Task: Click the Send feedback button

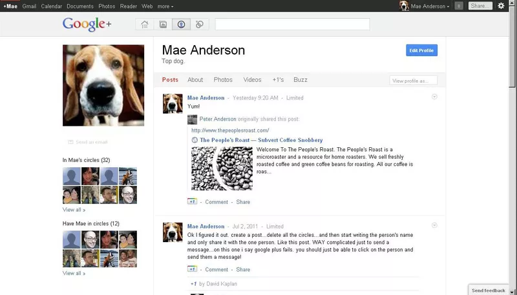Action: [x=489, y=290]
